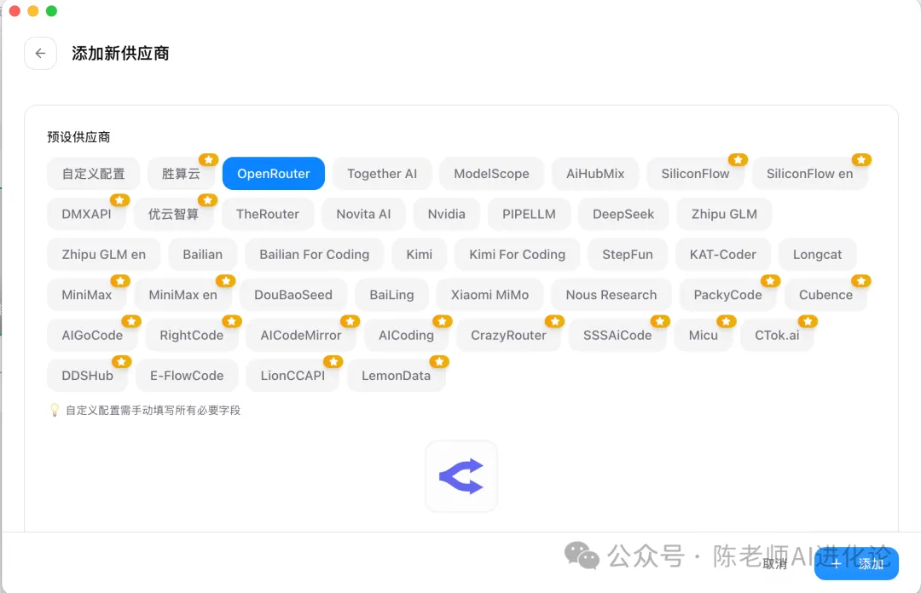Click the back arrow button
Viewport: 921px width, 593px height.
pos(40,53)
